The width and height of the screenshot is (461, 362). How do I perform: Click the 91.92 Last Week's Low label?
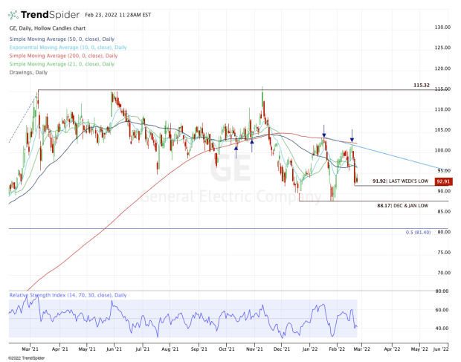(x=401, y=181)
